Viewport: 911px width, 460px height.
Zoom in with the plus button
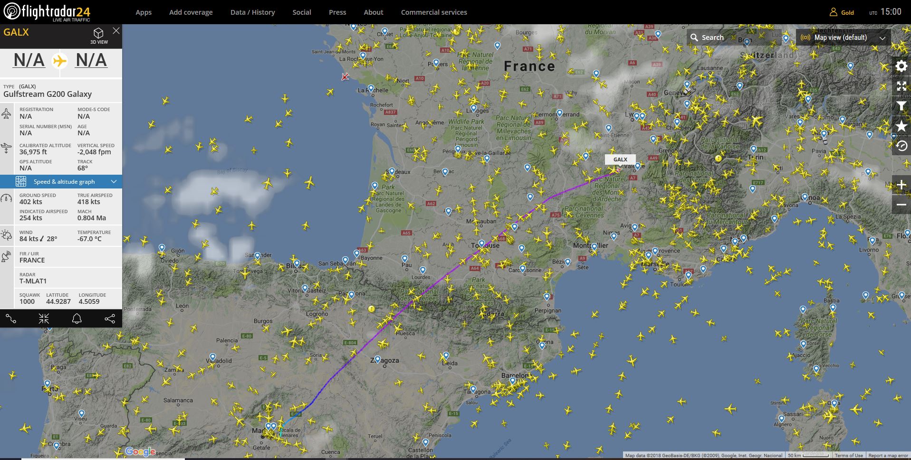click(x=901, y=185)
